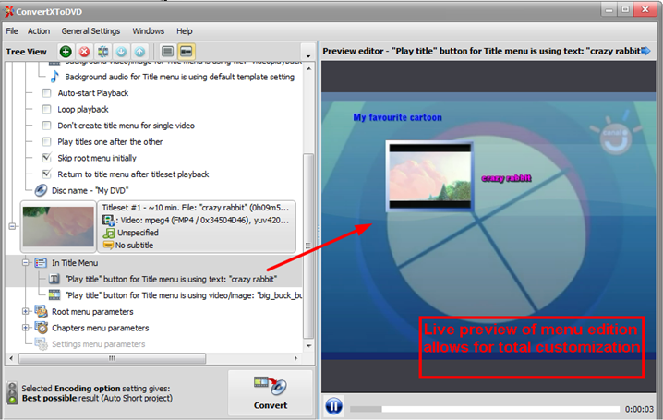Click the Chapters menu parameters icon
663x420 pixels.
(x=41, y=328)
